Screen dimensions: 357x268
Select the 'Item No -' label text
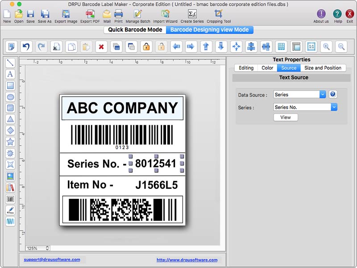coord(90,184)
